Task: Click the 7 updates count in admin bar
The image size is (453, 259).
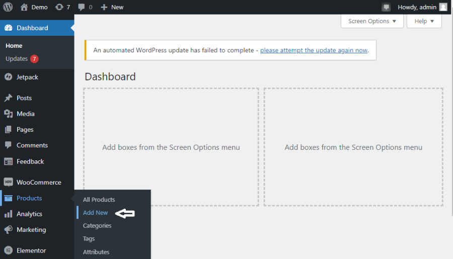Action: 68,7
